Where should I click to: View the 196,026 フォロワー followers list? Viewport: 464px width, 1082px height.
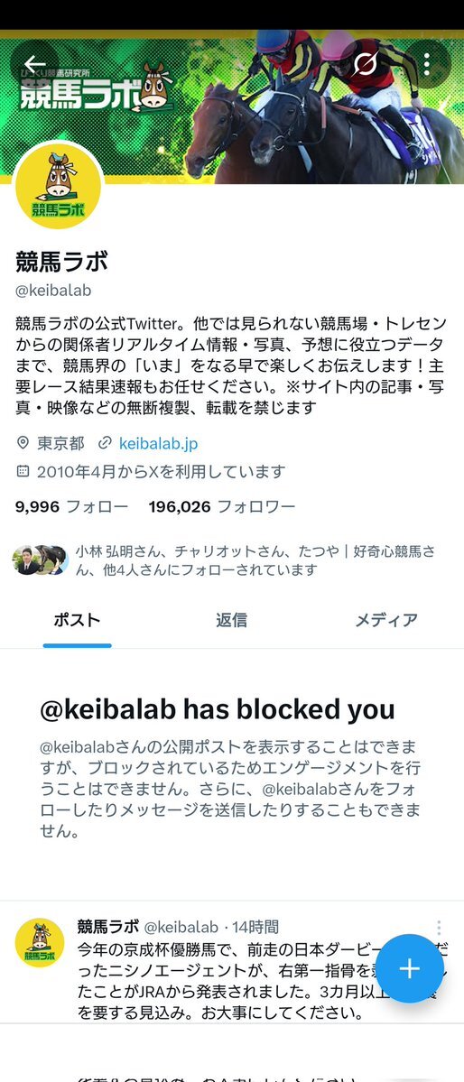pos(222,507)
